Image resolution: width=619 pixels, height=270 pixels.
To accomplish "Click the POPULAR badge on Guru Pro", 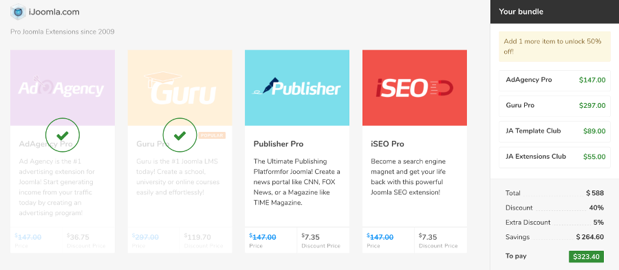I will coord(212,135).
